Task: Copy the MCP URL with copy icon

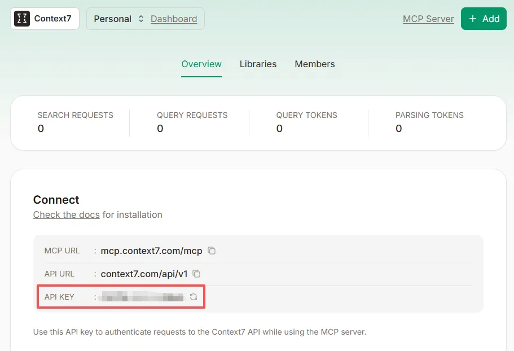Action: [212, 251]
